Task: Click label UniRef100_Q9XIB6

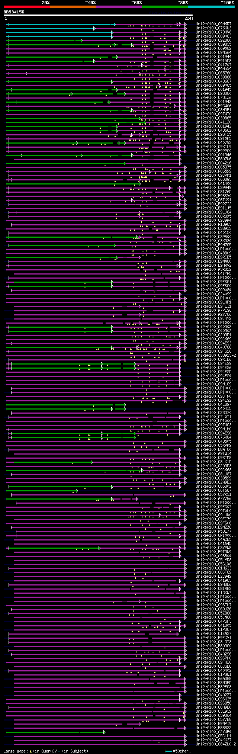Action: point(213,359)
